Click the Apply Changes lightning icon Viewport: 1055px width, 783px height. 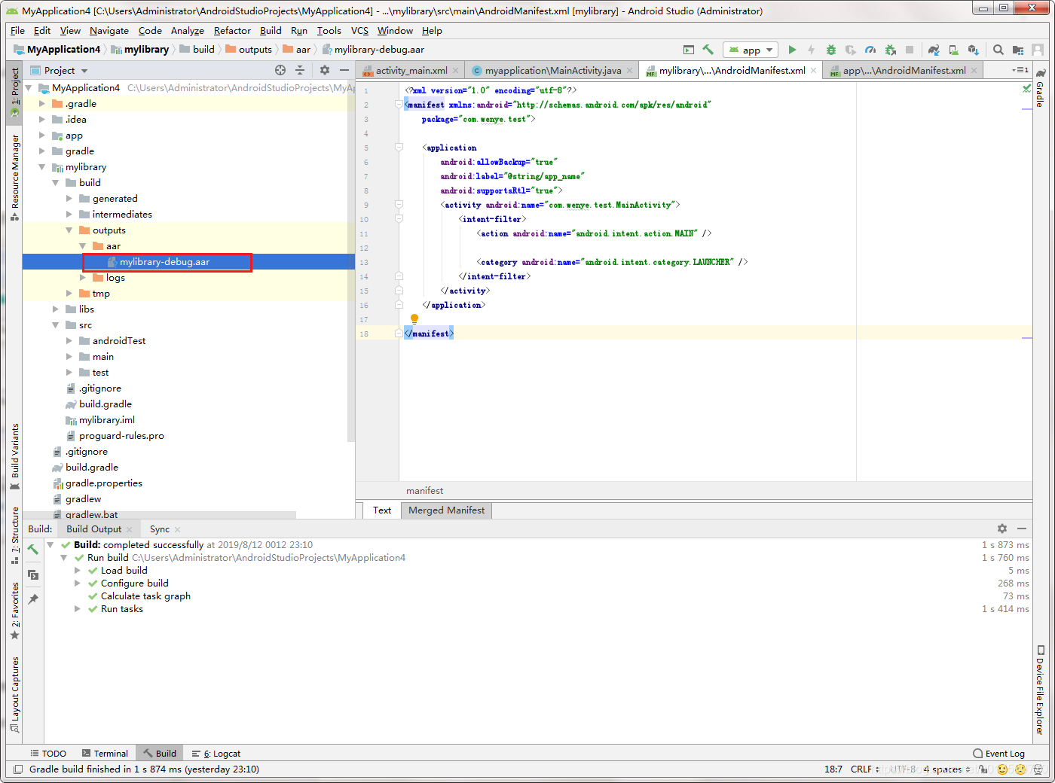tap(811, 50)
